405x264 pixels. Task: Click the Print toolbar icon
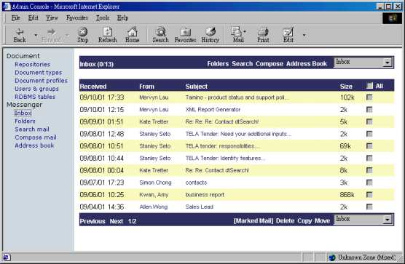click(x=263, y=35)
